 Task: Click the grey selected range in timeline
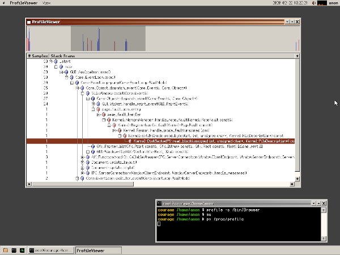tap(108, 39)
